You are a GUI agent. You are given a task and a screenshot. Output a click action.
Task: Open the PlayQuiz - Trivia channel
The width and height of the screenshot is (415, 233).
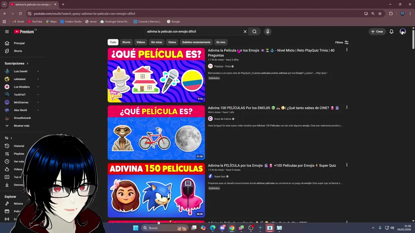click(x=222, y=66)
